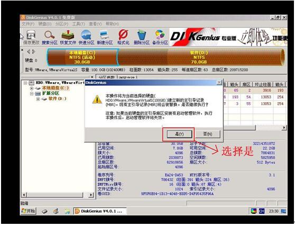Click the DiskGenius 专业版 banner ad

click(228, 37)
